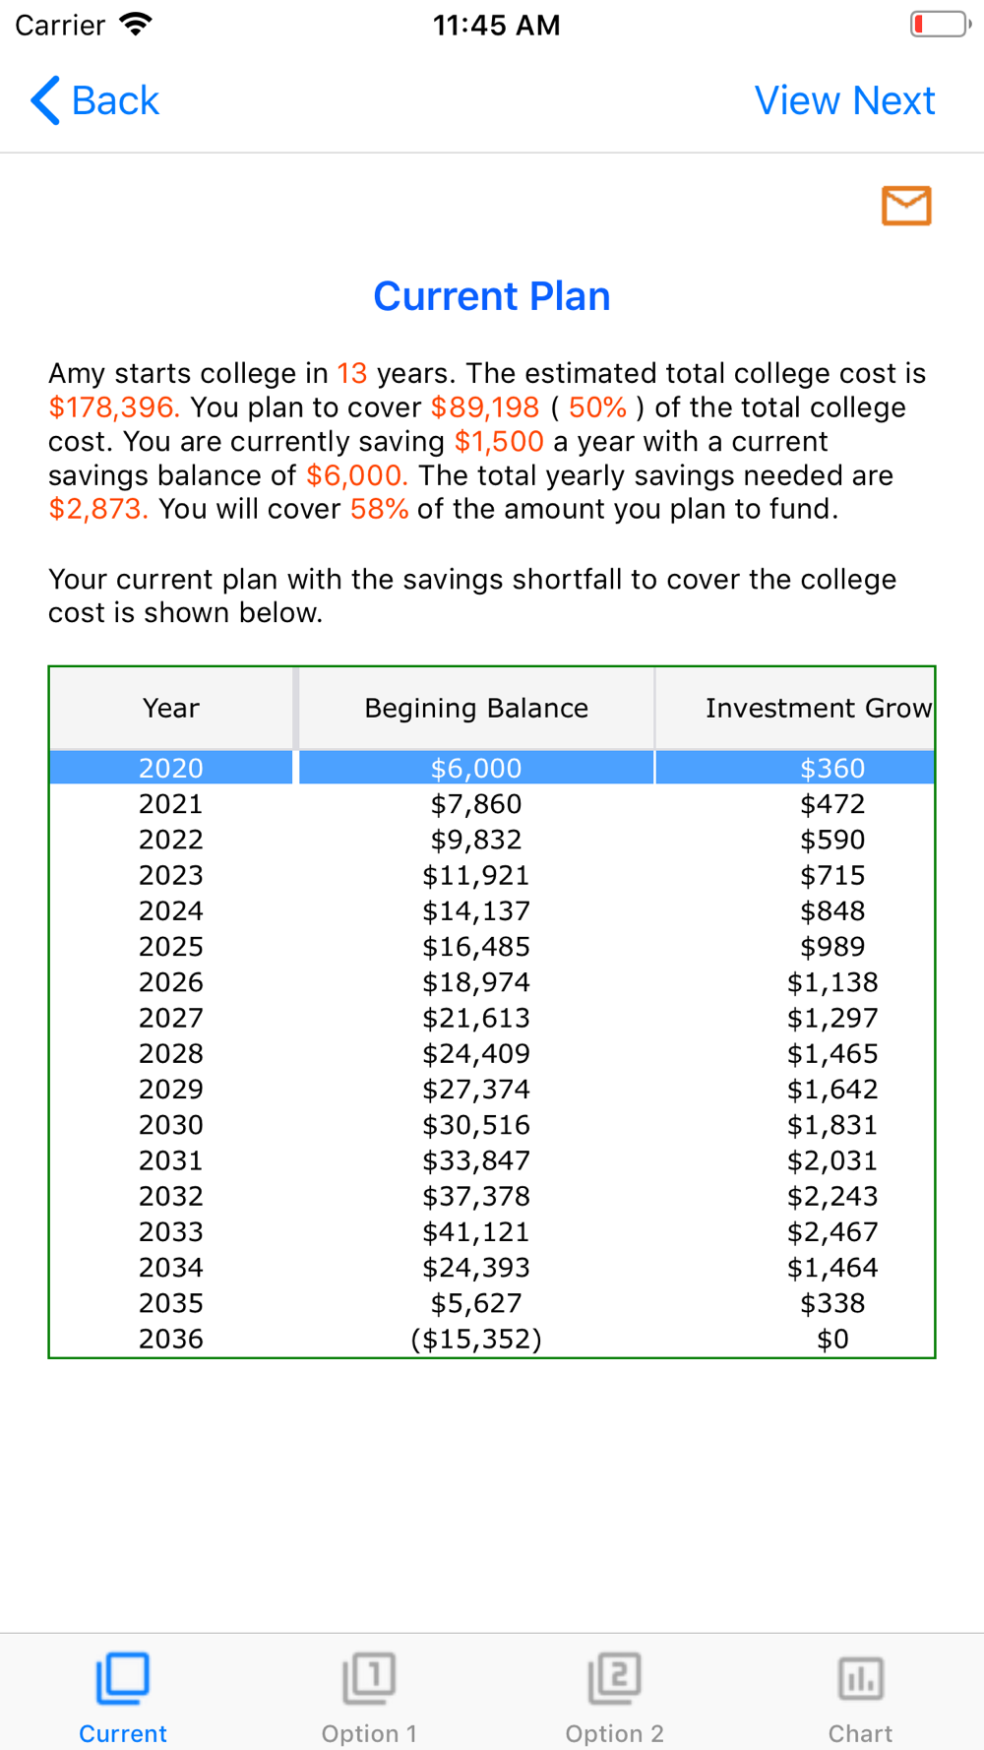
Task: Tap the Back chevron arrow
Action: (x=45, y=100)
